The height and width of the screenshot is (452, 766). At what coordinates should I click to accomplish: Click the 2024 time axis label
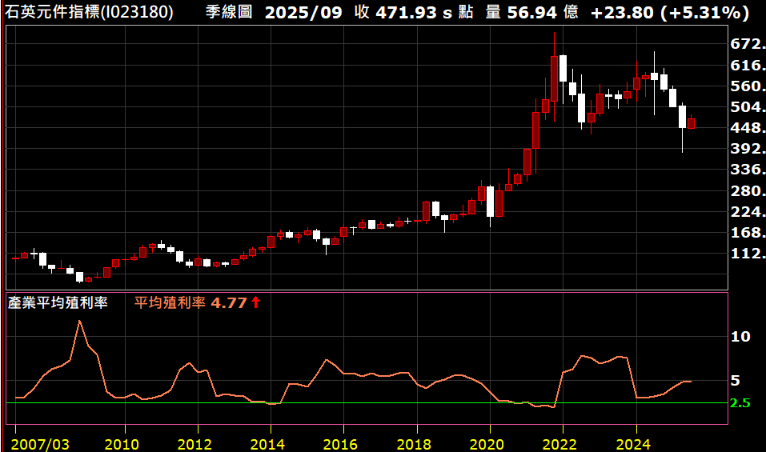[636, 443]
